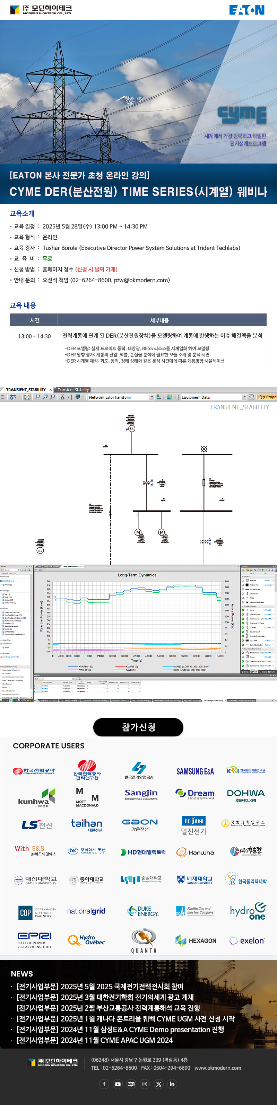
Task: Click the kunhwa 건화 logo
Action: pos(36,798)
